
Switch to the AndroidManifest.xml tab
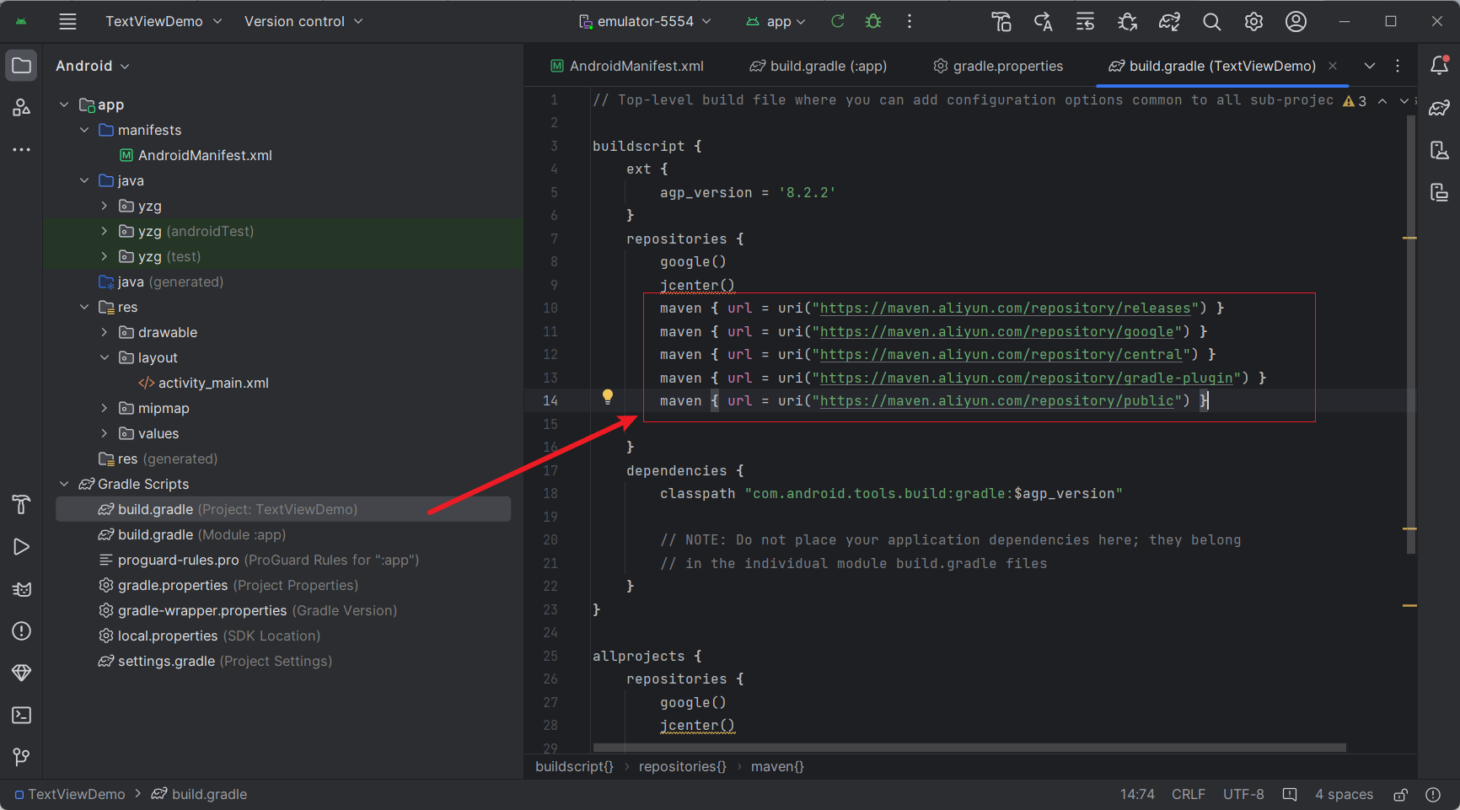point(627,66)
